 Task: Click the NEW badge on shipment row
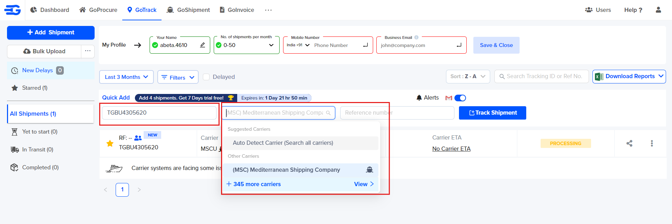tap(152, 135)
